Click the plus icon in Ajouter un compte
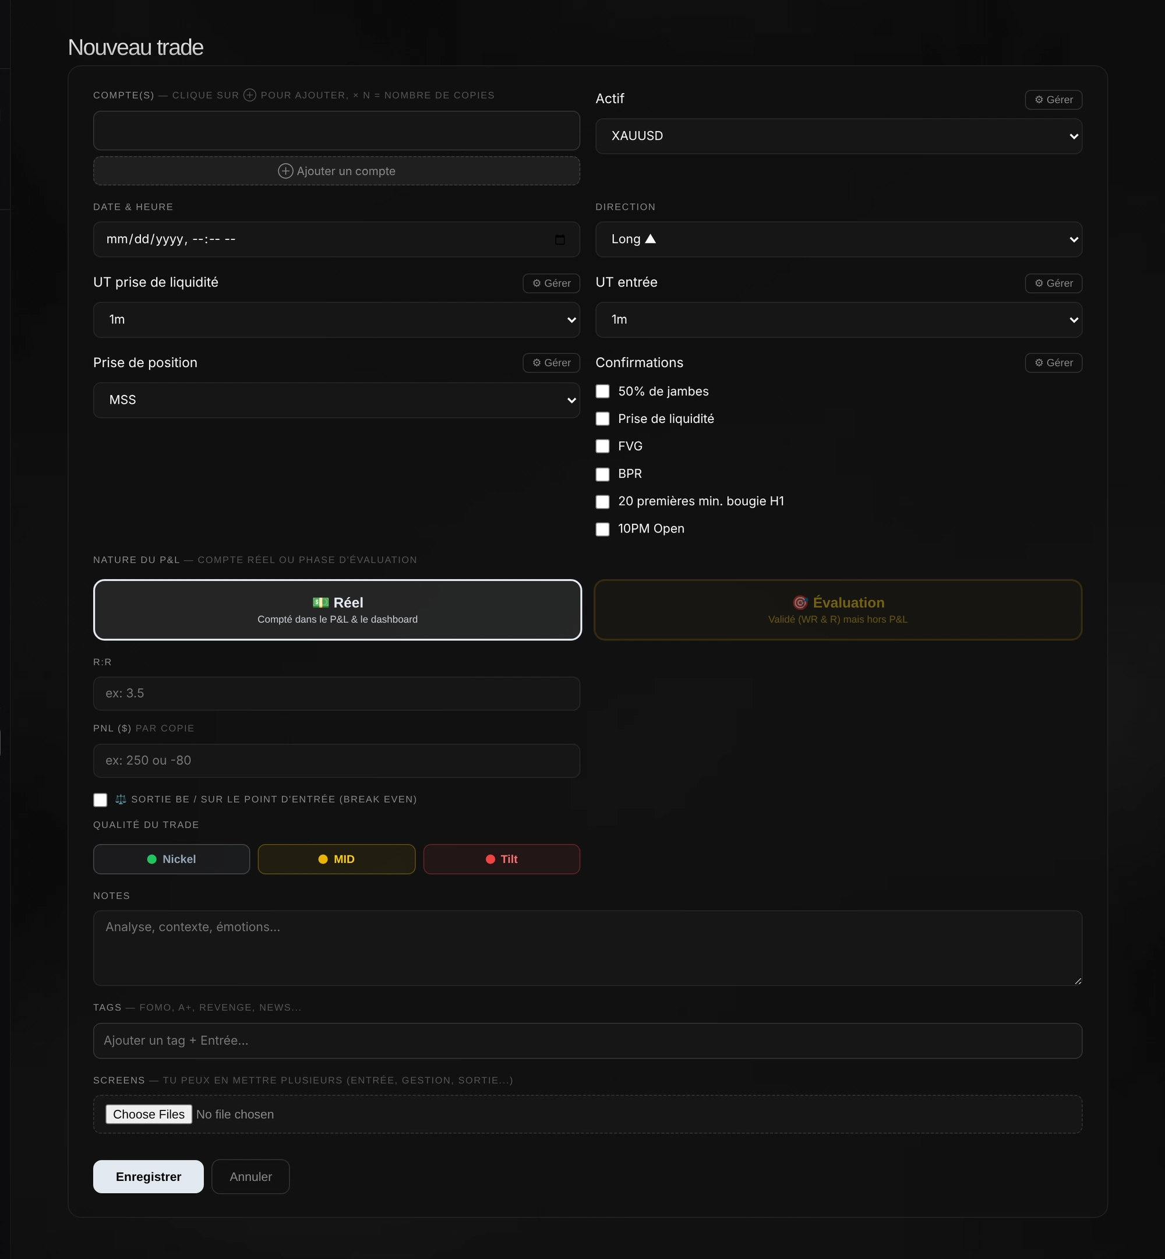Viewport: 1165px width, 1259px height. tap(285, 171)
